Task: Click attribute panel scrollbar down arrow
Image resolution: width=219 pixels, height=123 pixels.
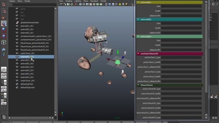Action: pyautogui.click(x=206, y=118)
